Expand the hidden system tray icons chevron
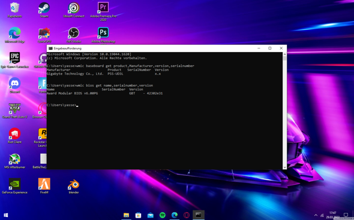 click(x=316, y=215)
